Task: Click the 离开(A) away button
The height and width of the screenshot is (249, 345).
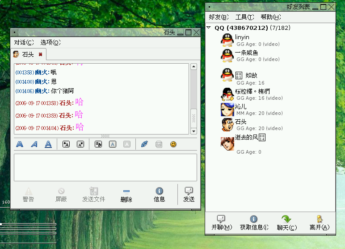Action: (319, 223)
